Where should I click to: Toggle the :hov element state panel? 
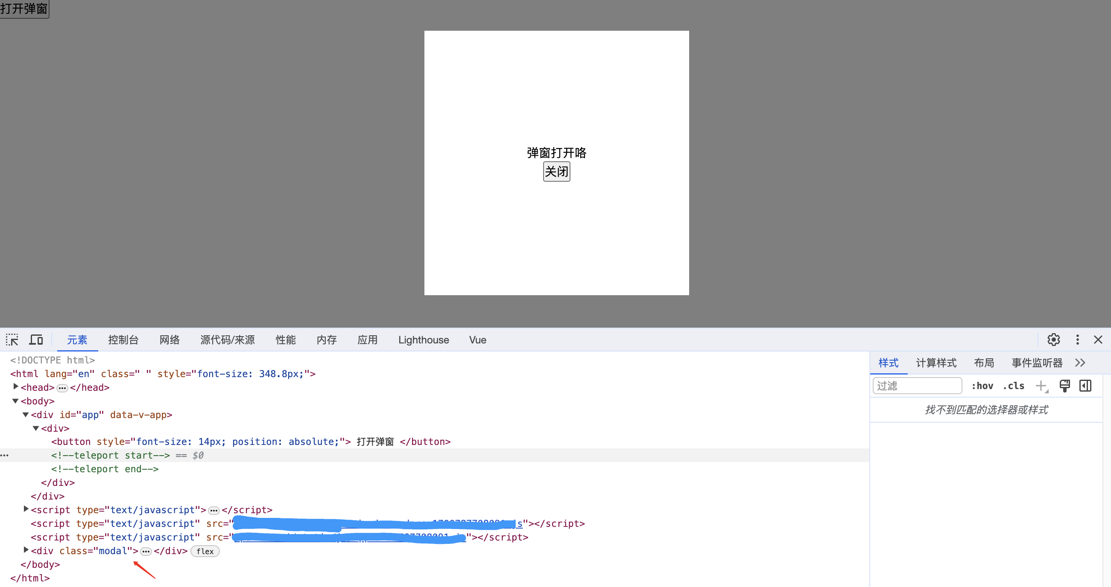[982, 386]
